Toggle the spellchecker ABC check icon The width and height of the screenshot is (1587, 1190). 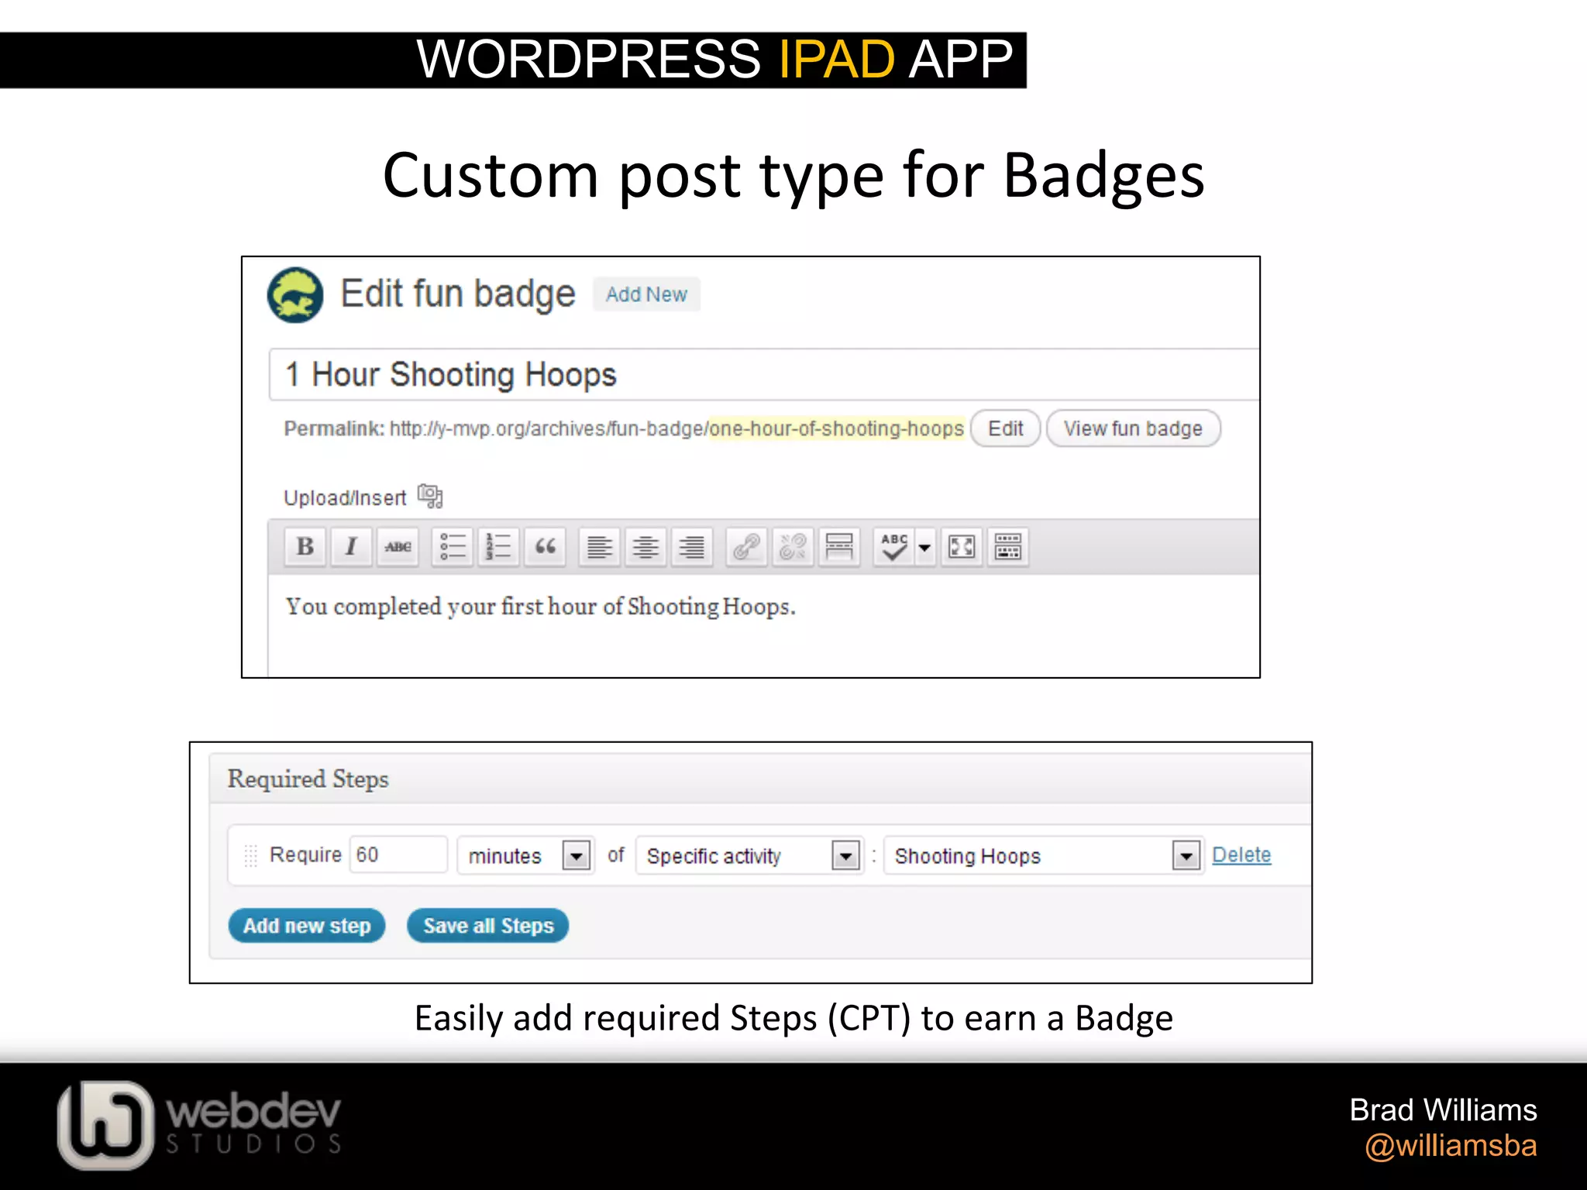point(894,547)
